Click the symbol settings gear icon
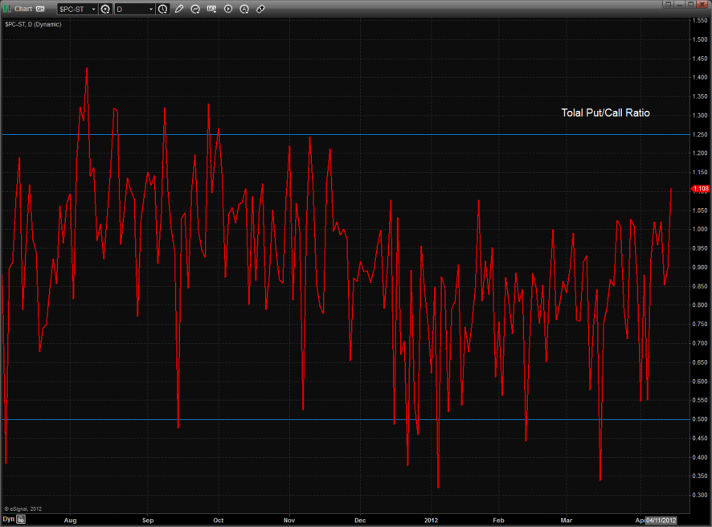This screenshot has height=527, width=712. 104,9
